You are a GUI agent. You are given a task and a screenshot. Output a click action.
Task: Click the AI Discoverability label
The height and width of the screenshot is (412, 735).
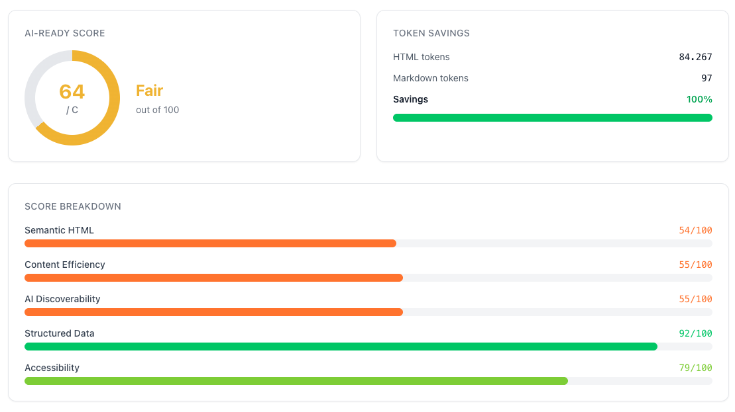click(x=62, y=299)
